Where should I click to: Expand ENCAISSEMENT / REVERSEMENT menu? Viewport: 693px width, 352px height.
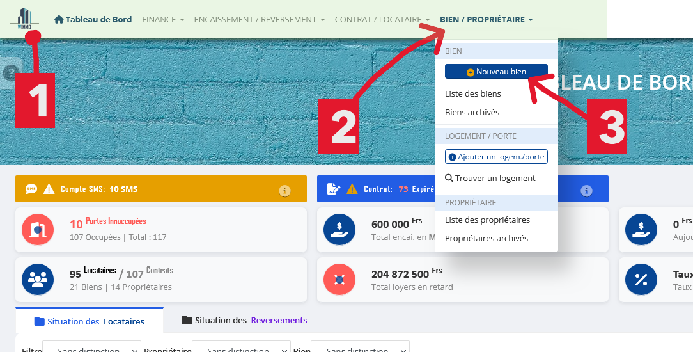point(259,20)
